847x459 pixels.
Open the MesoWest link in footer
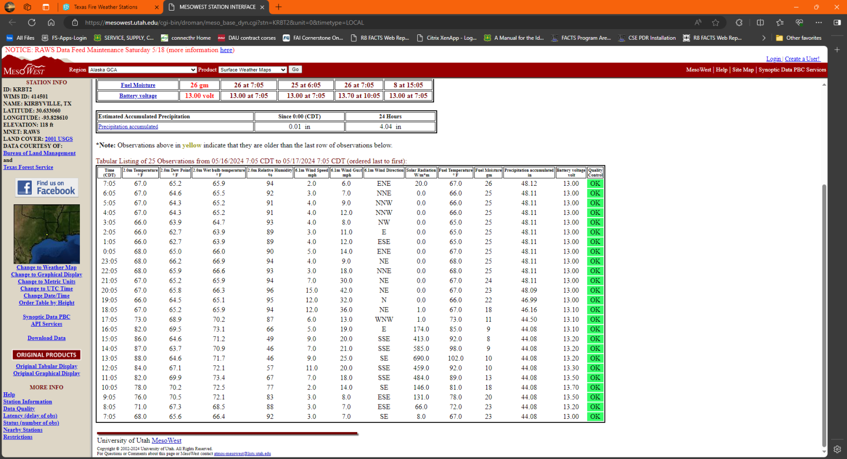166,440
